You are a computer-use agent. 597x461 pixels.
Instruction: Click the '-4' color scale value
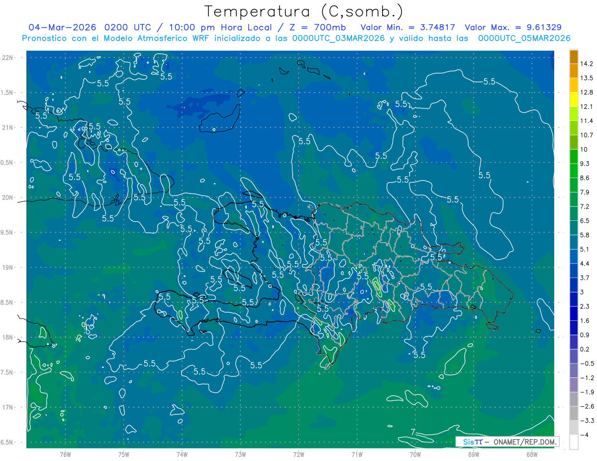(584, 435)
